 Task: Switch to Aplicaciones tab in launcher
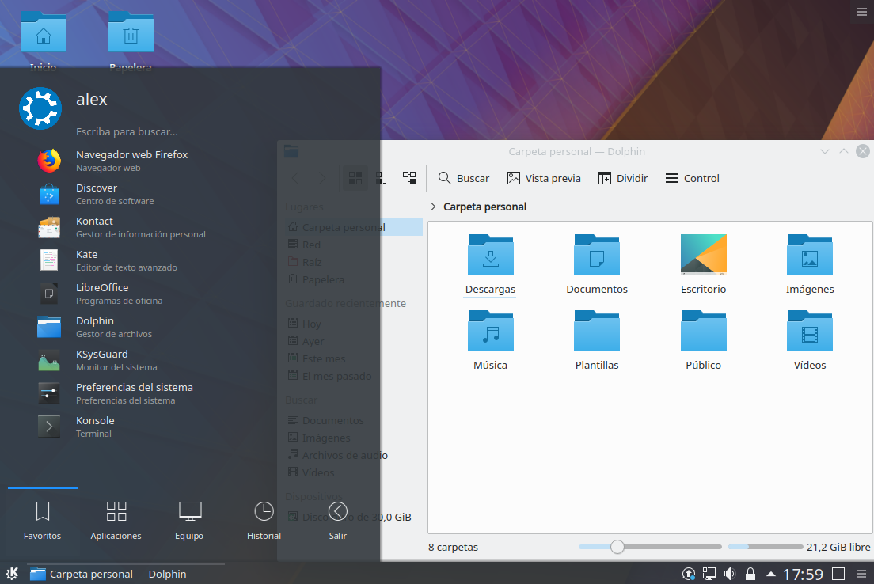point(116,521)
